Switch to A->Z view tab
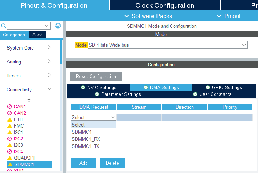The image size is (258, 175). tap(37, 35)
